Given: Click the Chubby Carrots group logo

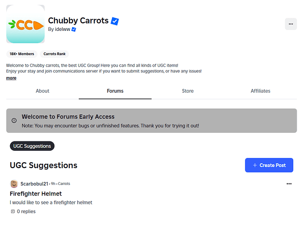Looking at the screenshot, I should click(25, 24).
